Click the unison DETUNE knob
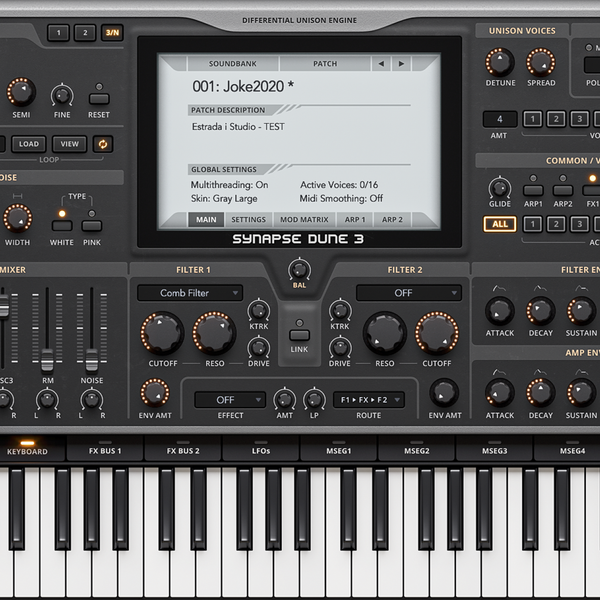600x600 pixels. pyautogui.click(x=500, y=62)
